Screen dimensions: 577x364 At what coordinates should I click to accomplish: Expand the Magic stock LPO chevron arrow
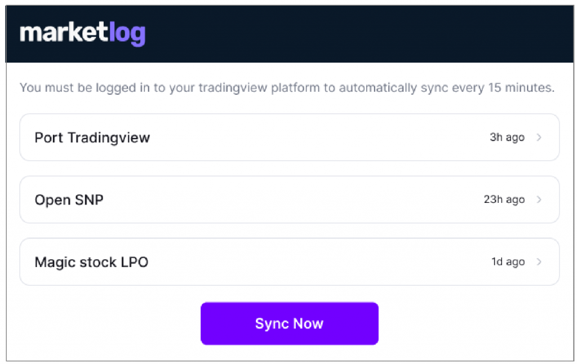(539, 261)
